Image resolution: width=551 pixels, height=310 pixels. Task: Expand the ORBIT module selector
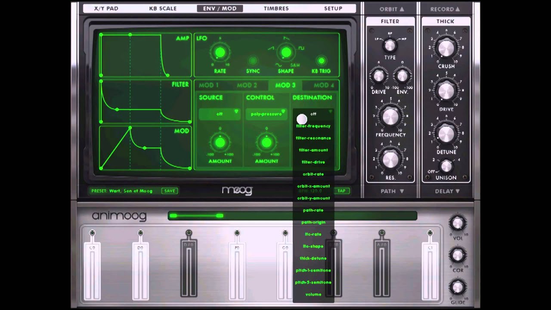(x=392, y=9)
